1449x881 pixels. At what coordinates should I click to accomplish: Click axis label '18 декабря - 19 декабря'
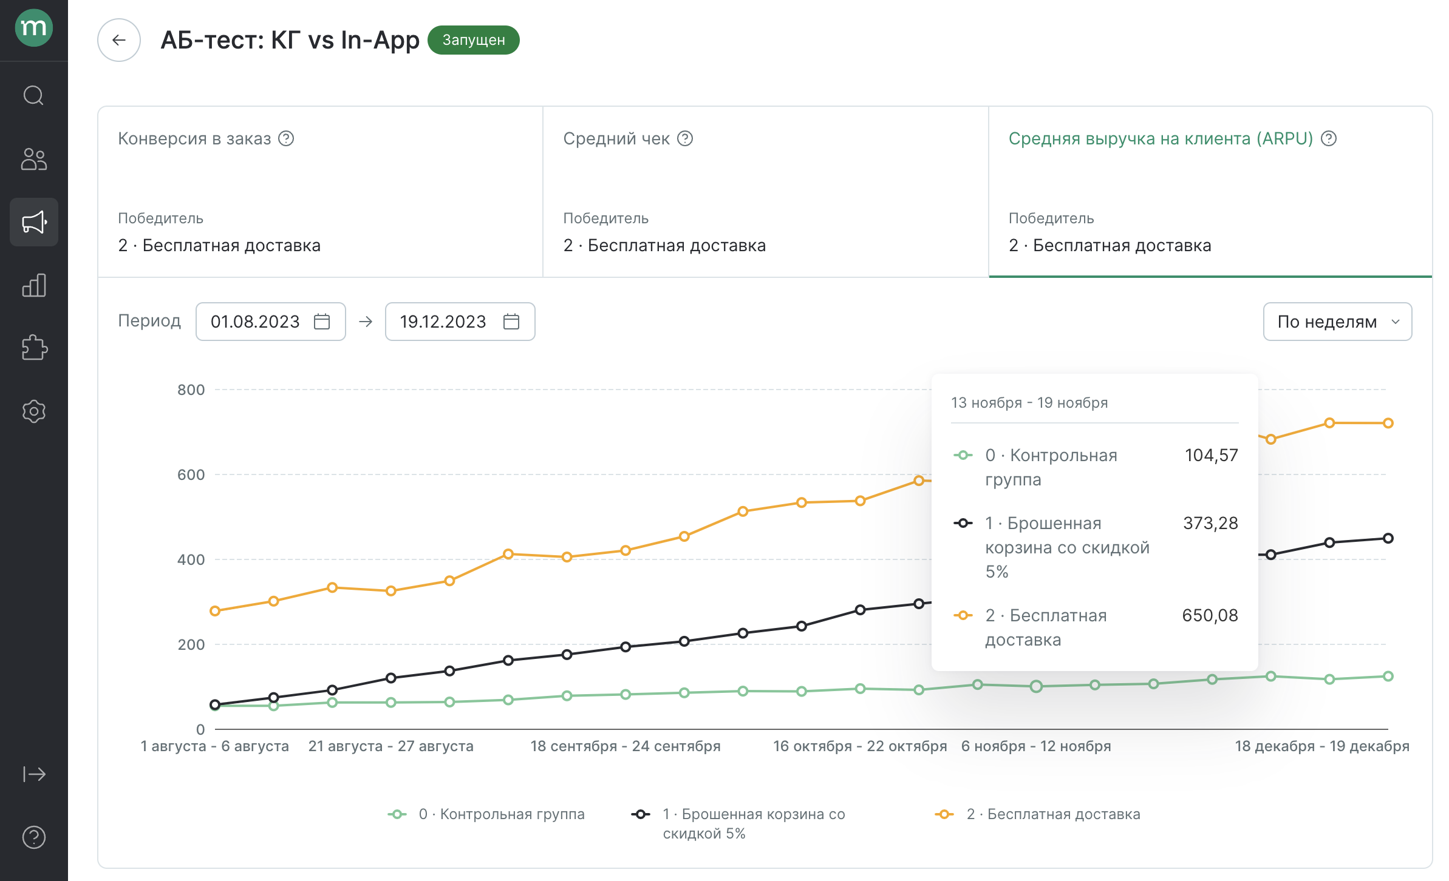pos(1322,746)
